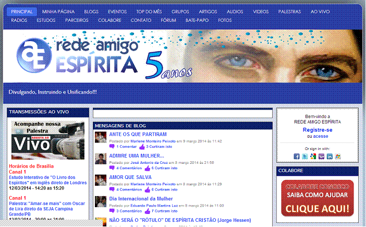This screenshot has height=227, width=366.
Task: Open the FÓRUM menu item
Action: pyautogui.click(x=168, y=20)
